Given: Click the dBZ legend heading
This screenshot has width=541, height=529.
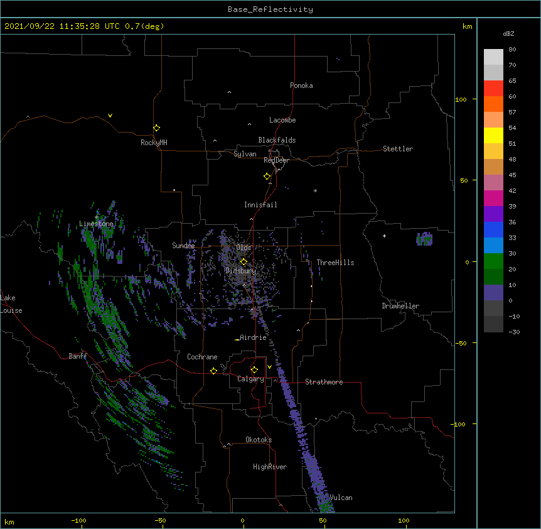Looking at the screenshot, I should 508,33.
